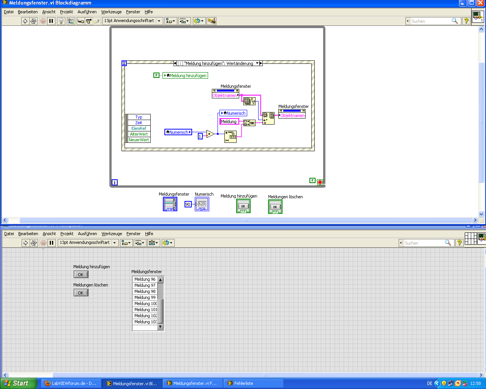Click the while loop iteration terminal
486x389 pixels.
(x=115, y=182)
